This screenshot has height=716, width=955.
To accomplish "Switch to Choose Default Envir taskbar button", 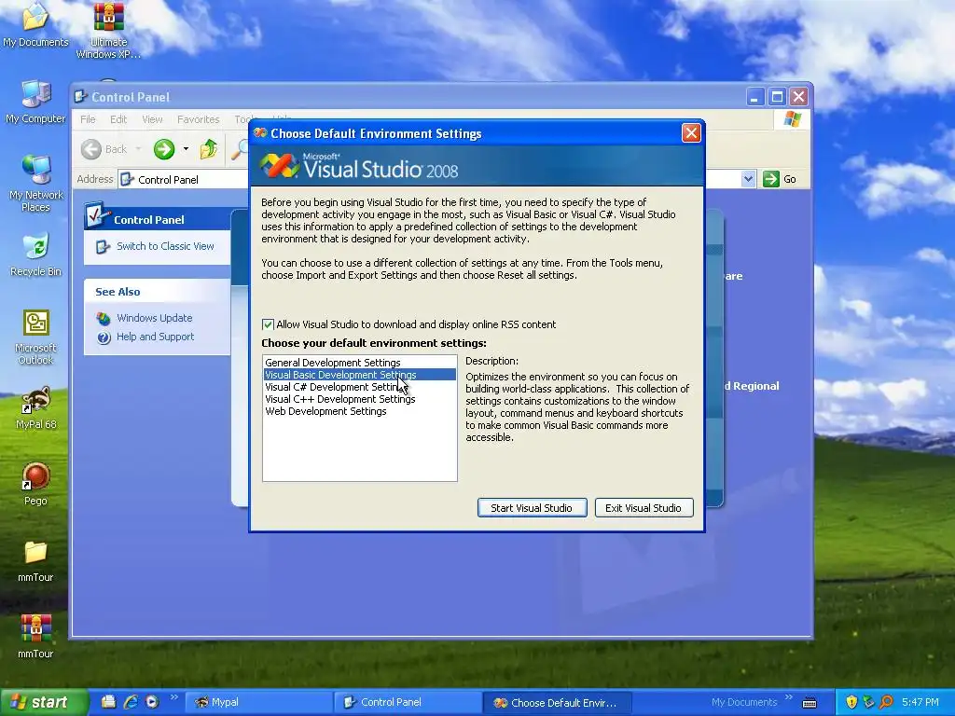I will pyautogui.click(x=557, y=702).
